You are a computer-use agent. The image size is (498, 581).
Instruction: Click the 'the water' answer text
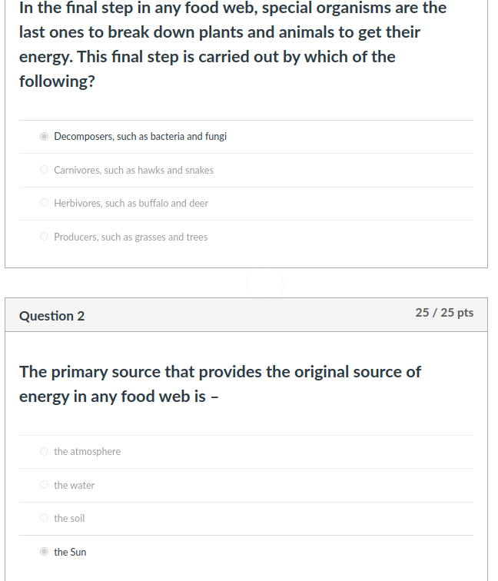click(x=74, y=486)
